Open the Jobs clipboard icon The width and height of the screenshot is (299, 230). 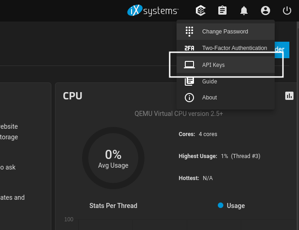(x=222, y=11)
